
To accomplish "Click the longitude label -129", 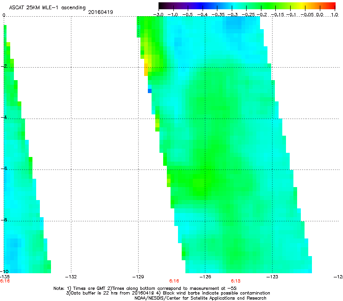I will point(138,277).
